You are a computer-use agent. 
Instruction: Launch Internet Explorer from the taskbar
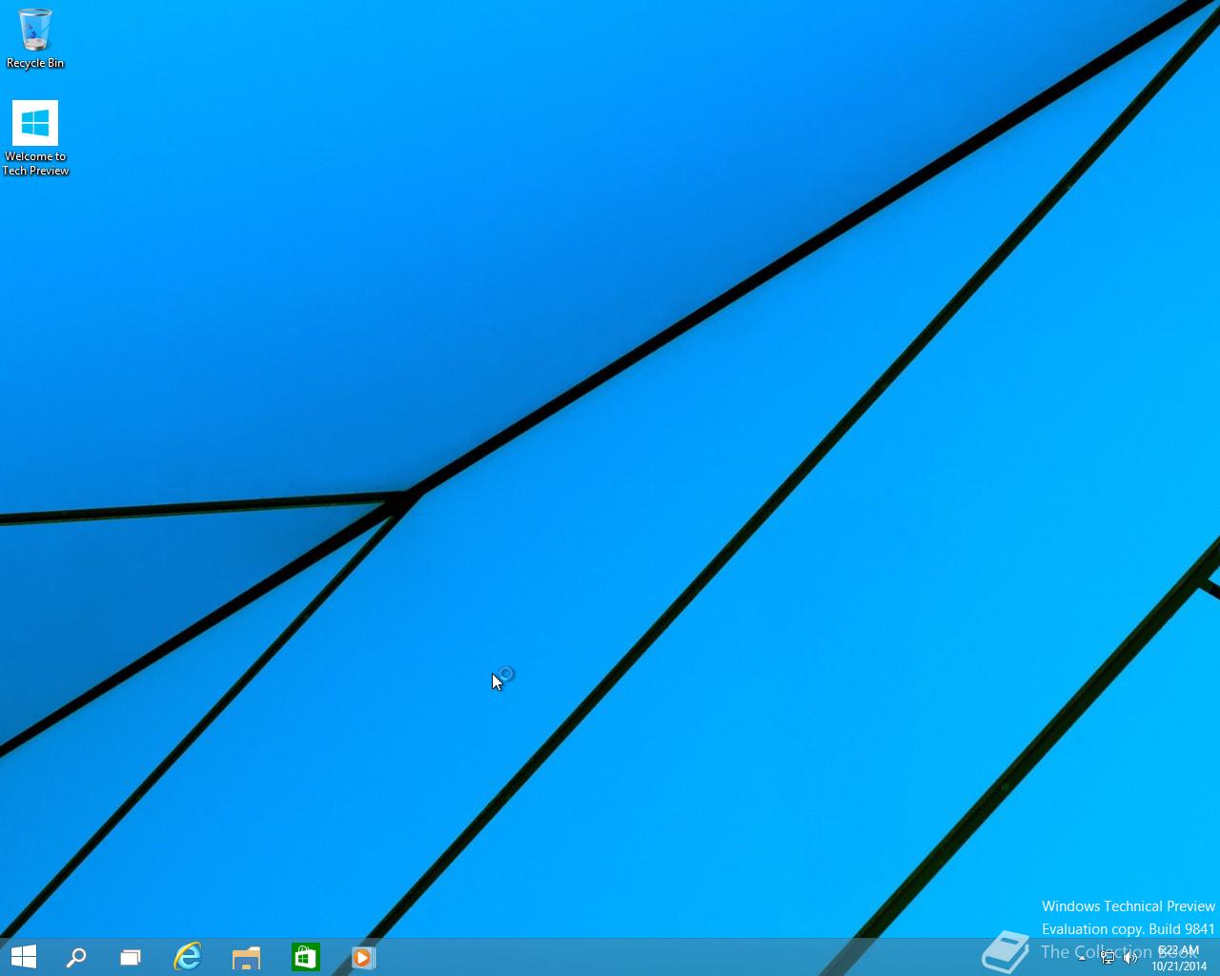(x=188, y=957)
